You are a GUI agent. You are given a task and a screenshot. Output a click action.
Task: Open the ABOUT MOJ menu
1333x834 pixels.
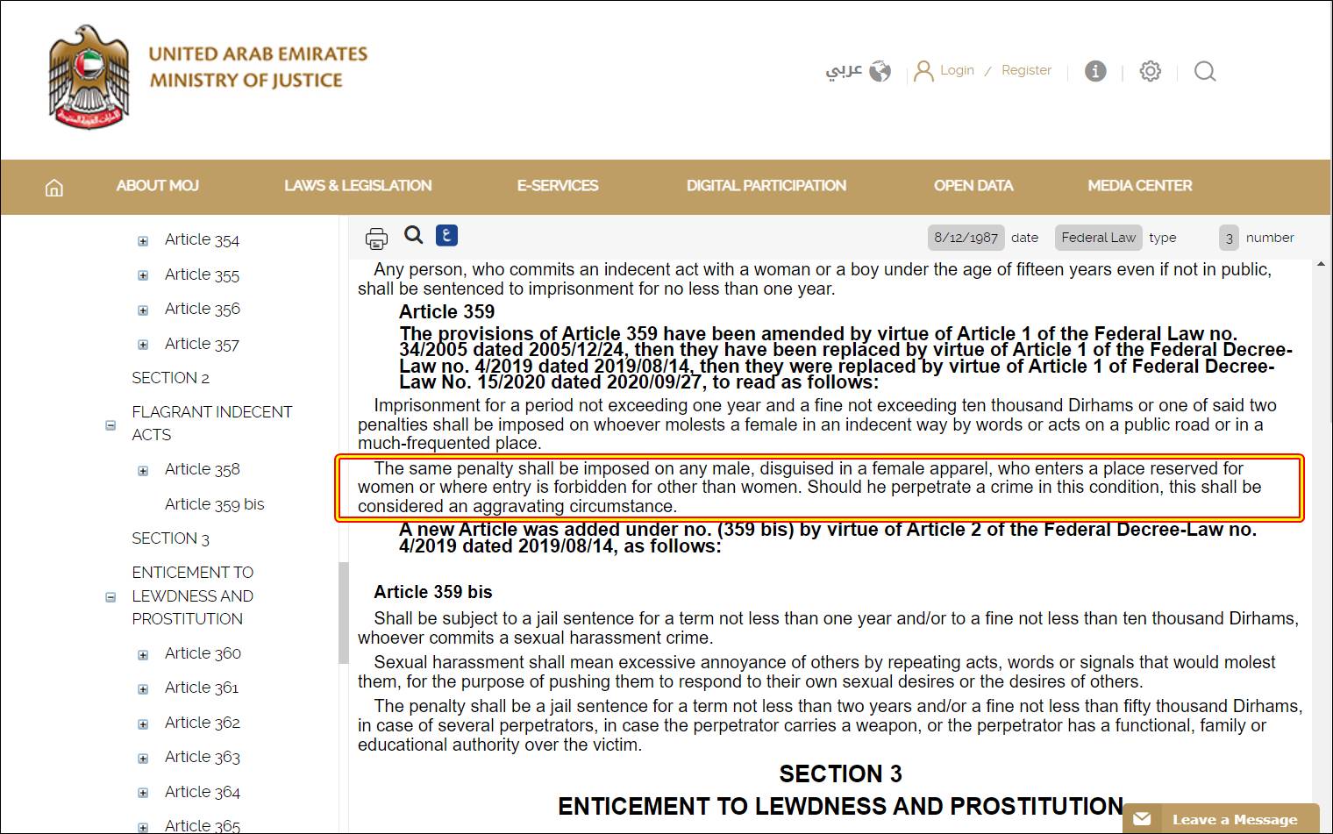click(158, 186)
